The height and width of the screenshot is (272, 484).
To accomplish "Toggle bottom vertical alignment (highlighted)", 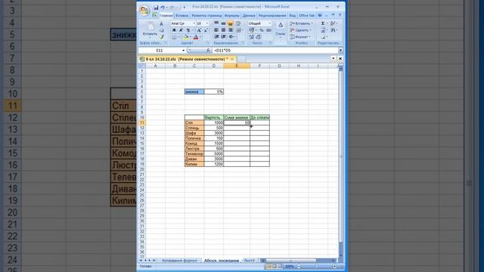I will (230, 23).
